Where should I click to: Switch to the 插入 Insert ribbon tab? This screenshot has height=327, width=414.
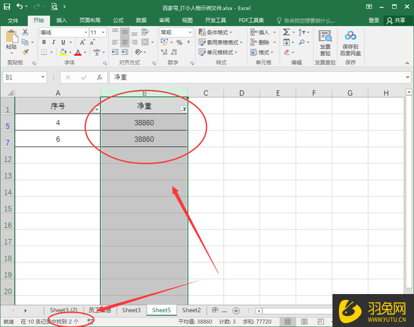pyautogui.click(x=61, y=20)
